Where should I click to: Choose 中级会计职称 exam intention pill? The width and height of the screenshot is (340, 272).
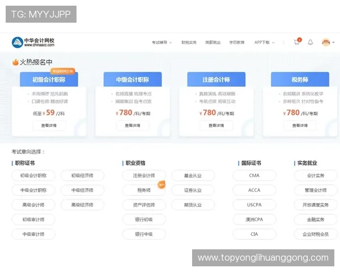click(x=33, y=190)
